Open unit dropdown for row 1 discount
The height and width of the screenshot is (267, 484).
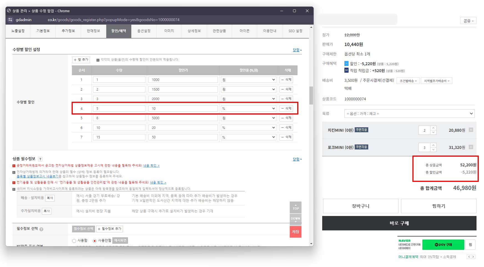pos(248,80)
